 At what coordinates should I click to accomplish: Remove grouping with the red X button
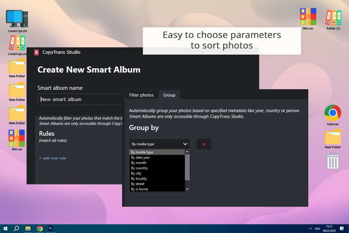(x=204, y=144)
